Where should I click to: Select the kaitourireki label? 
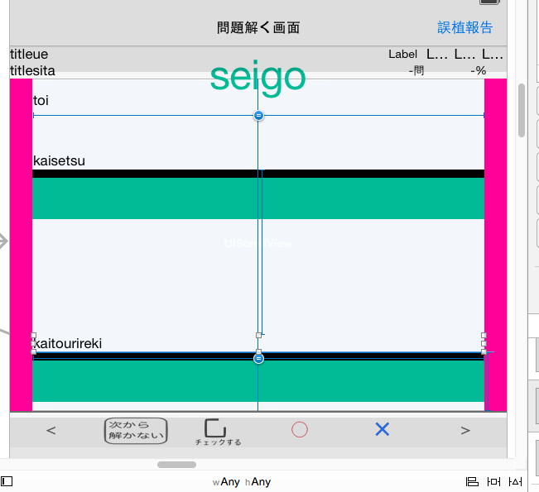[68, 343]
